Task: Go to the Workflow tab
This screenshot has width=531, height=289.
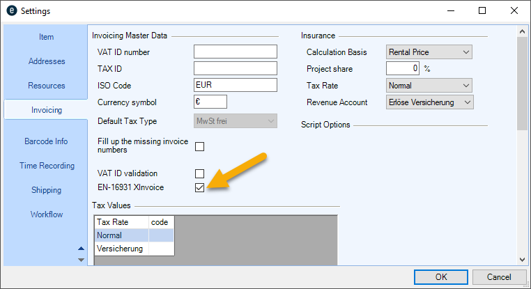Action: [47, 214]
